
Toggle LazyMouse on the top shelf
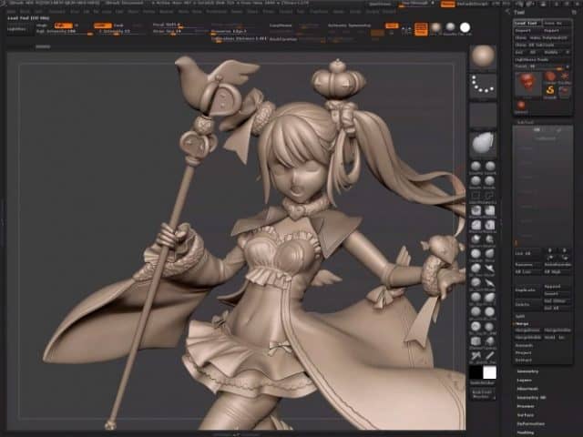coord(281,25)
